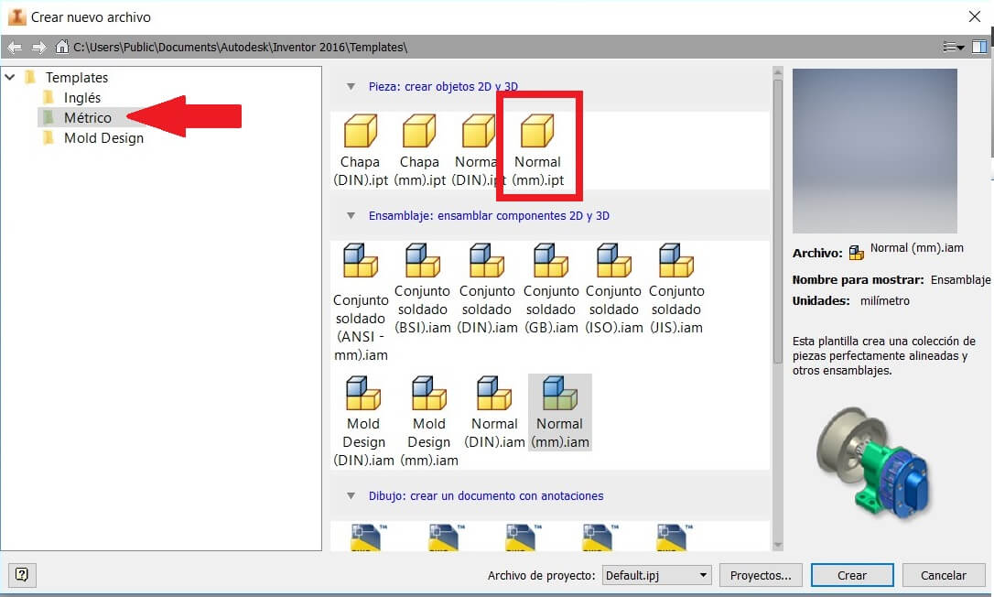The height and width of the screenshot is (597, 994).
Task: Choose Conjunto soldado (ANSI - mm).iam template
Action: [x=360, y=303]
